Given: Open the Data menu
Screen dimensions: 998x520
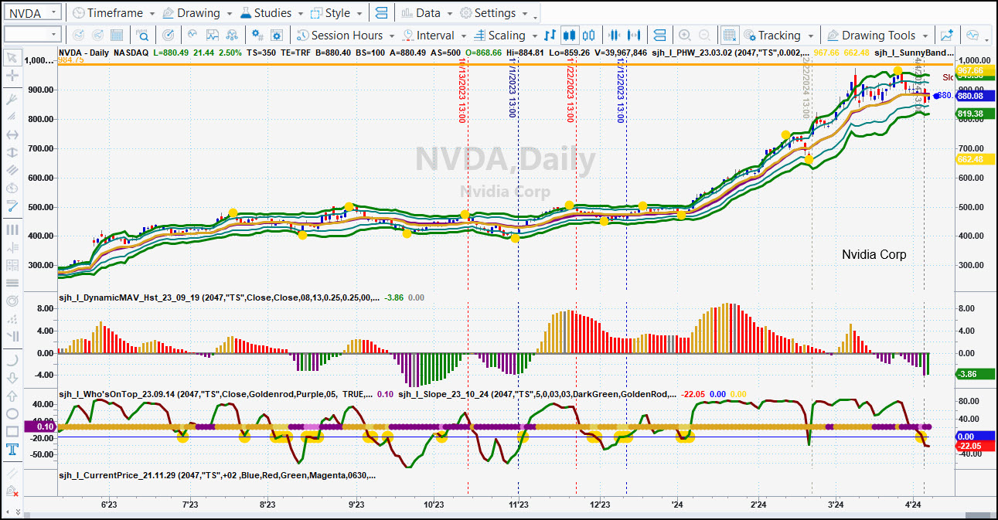Looking at the screenshot, I should click(x=427, y=13).
